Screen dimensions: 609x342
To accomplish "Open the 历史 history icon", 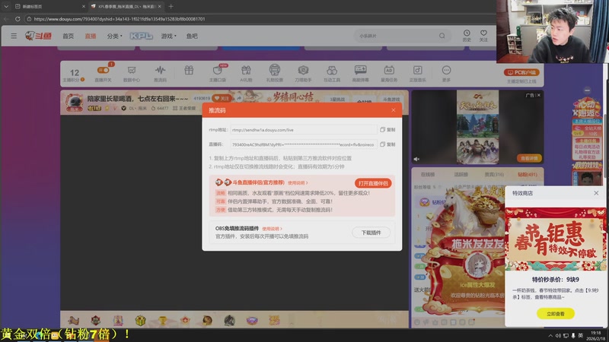I will point(467,36).
